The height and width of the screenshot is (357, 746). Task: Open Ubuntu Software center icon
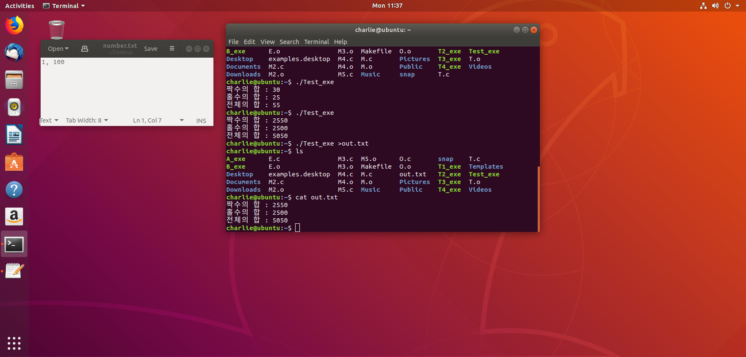pyautogui.click(x=14, y=162)
